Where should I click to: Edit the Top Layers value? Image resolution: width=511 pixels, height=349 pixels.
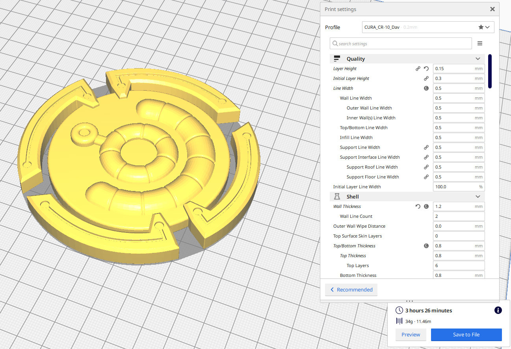pyautogui.click(x=459, y=265)
